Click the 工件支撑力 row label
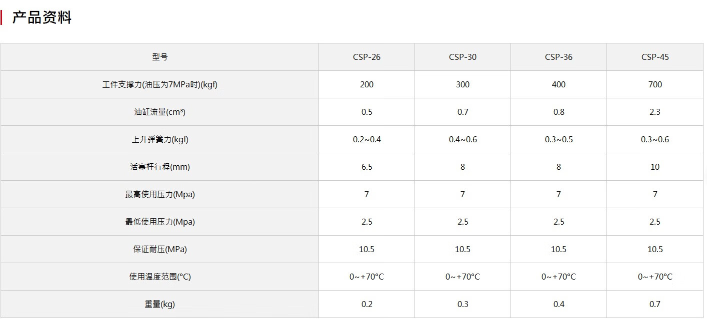707x319 pixels. (x=160, y=84)
